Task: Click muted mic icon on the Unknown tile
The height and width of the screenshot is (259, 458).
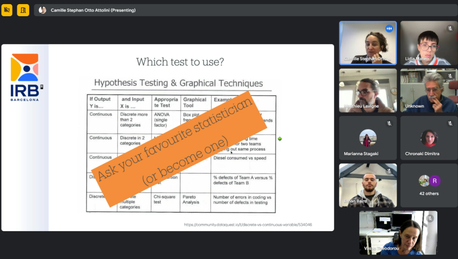Action: coord(450,76)
